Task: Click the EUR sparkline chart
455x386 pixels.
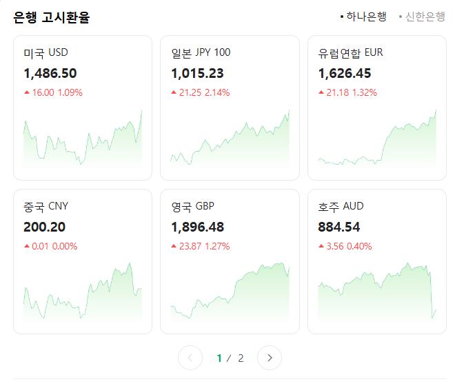Action: pyautogui.click(x=377, y=138)
